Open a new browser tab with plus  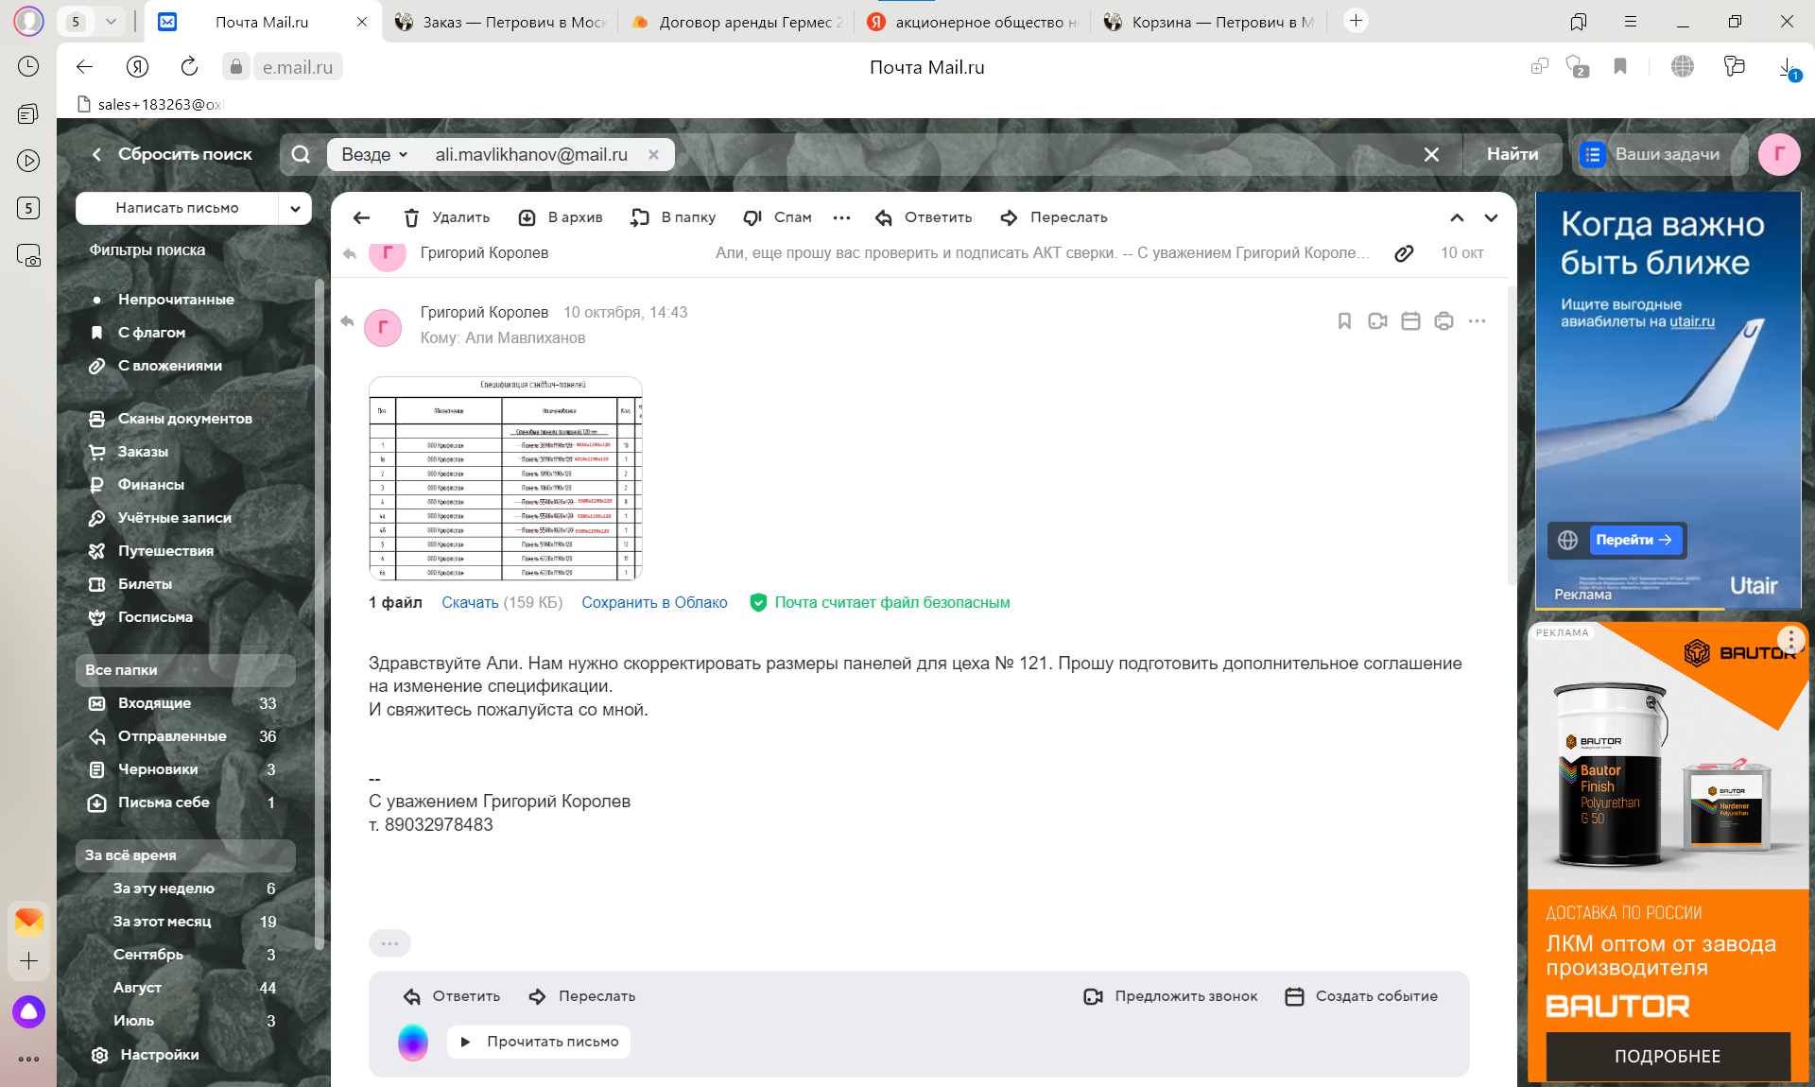point(1356,21)
